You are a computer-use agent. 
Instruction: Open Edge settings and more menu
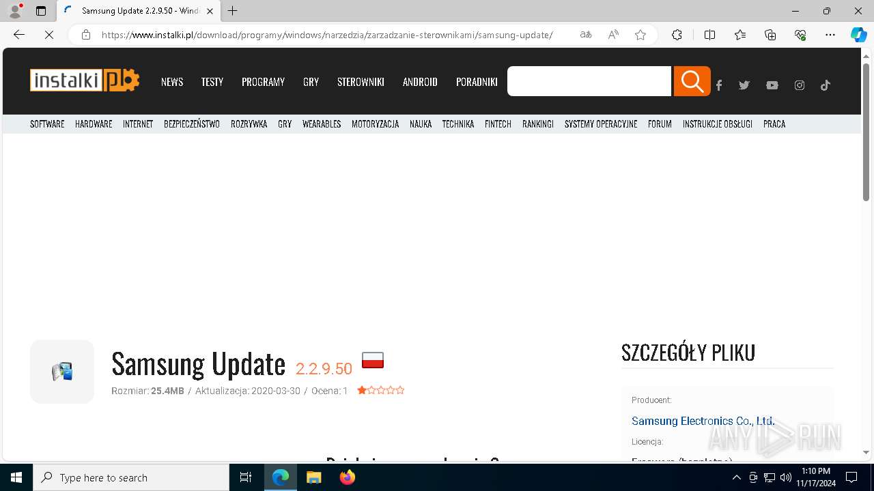pos(830,35)
